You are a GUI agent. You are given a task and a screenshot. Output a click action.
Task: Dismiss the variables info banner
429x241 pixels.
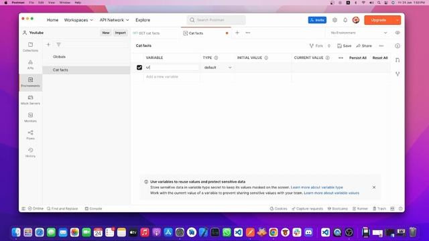click(374, 187)
